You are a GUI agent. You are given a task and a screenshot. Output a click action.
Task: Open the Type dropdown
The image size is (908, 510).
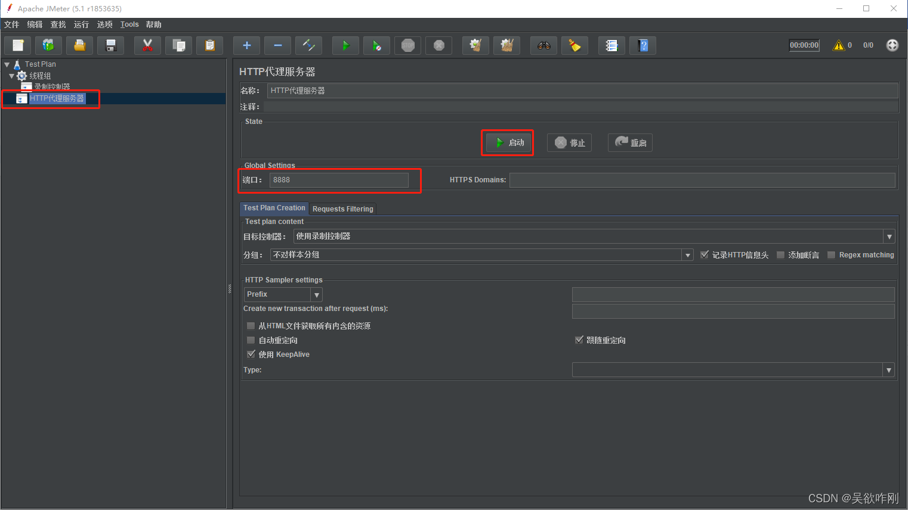889,370
